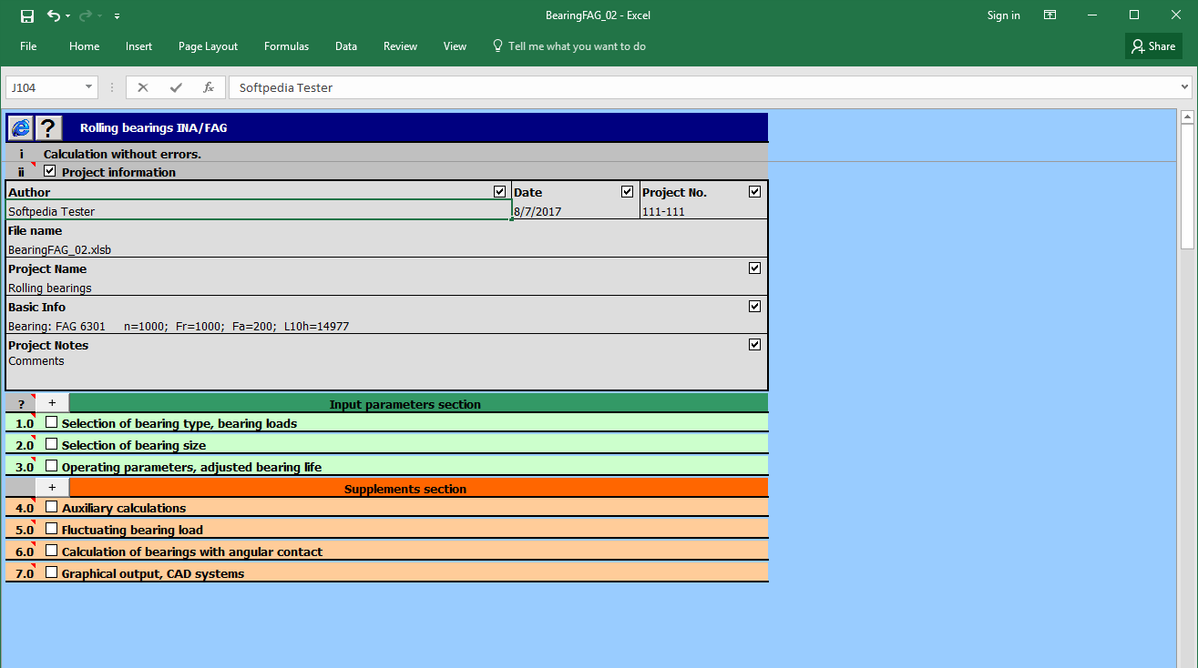
Task: Toggle the Project Name checkbox
Action: [x=754, y=268]
